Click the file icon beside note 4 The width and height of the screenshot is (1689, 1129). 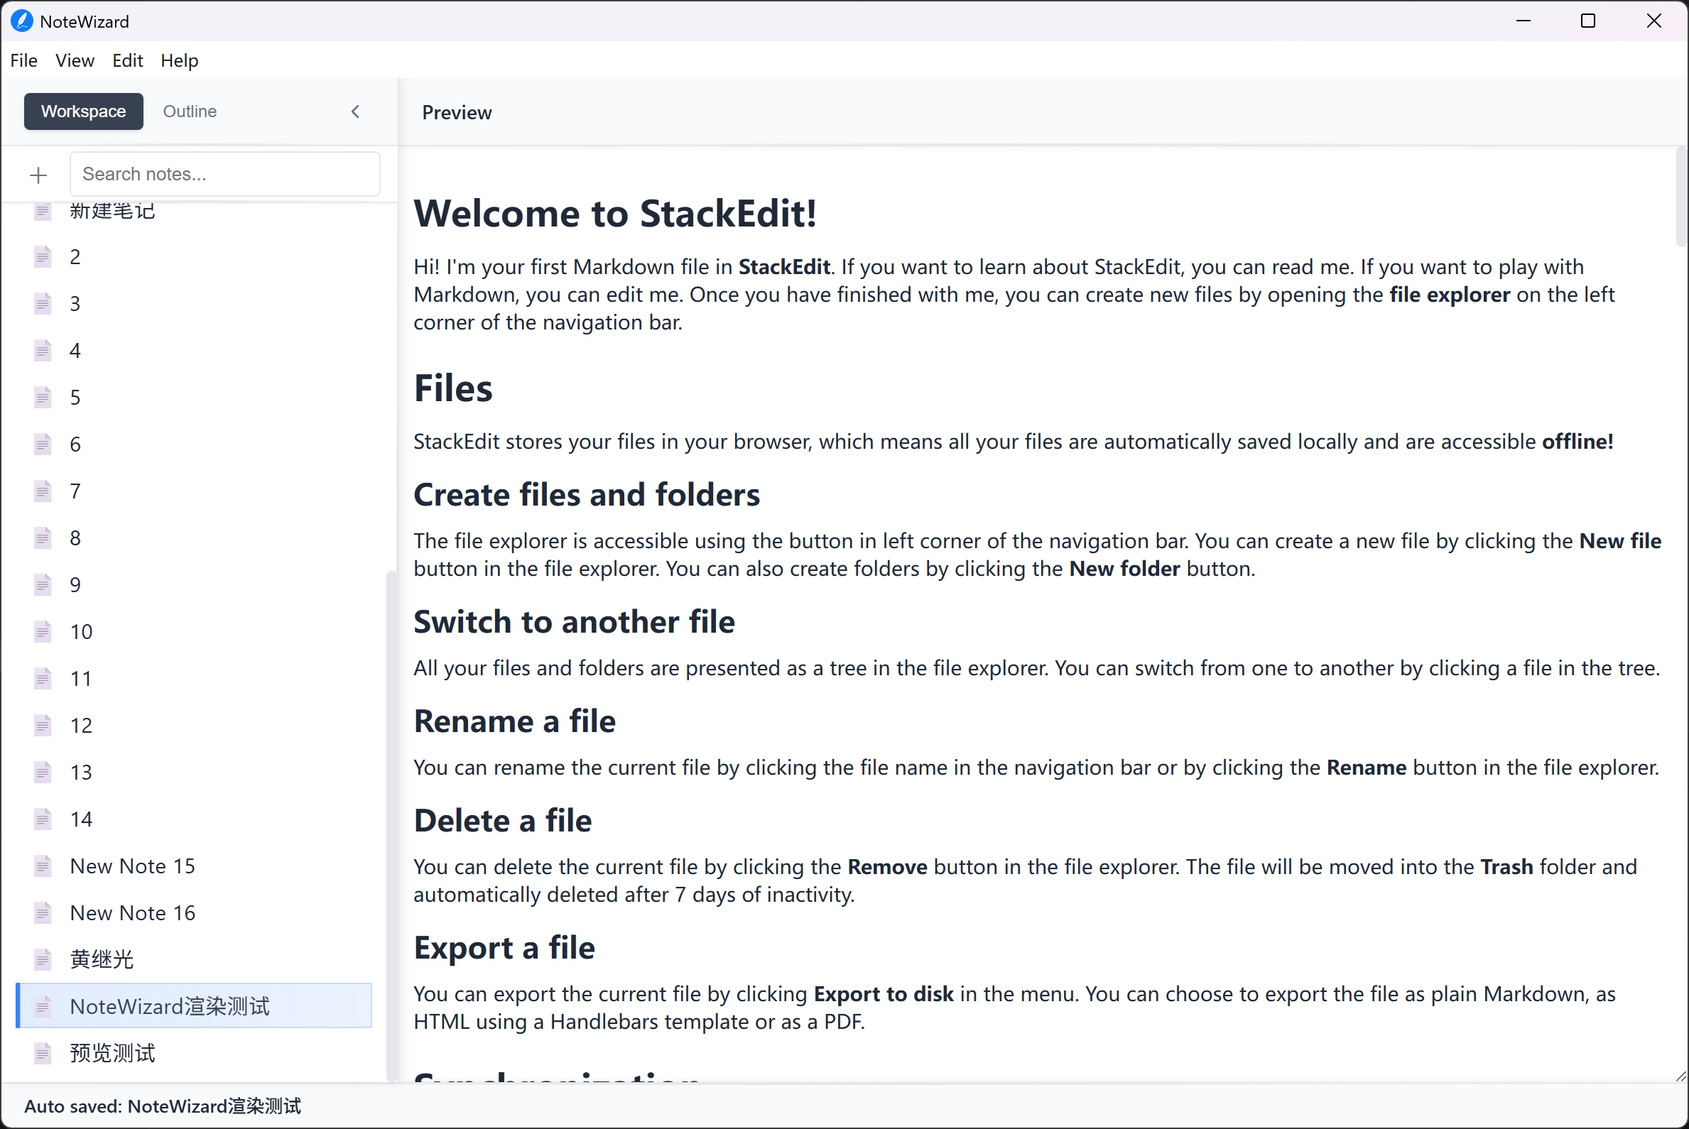(x=43, y=351)
